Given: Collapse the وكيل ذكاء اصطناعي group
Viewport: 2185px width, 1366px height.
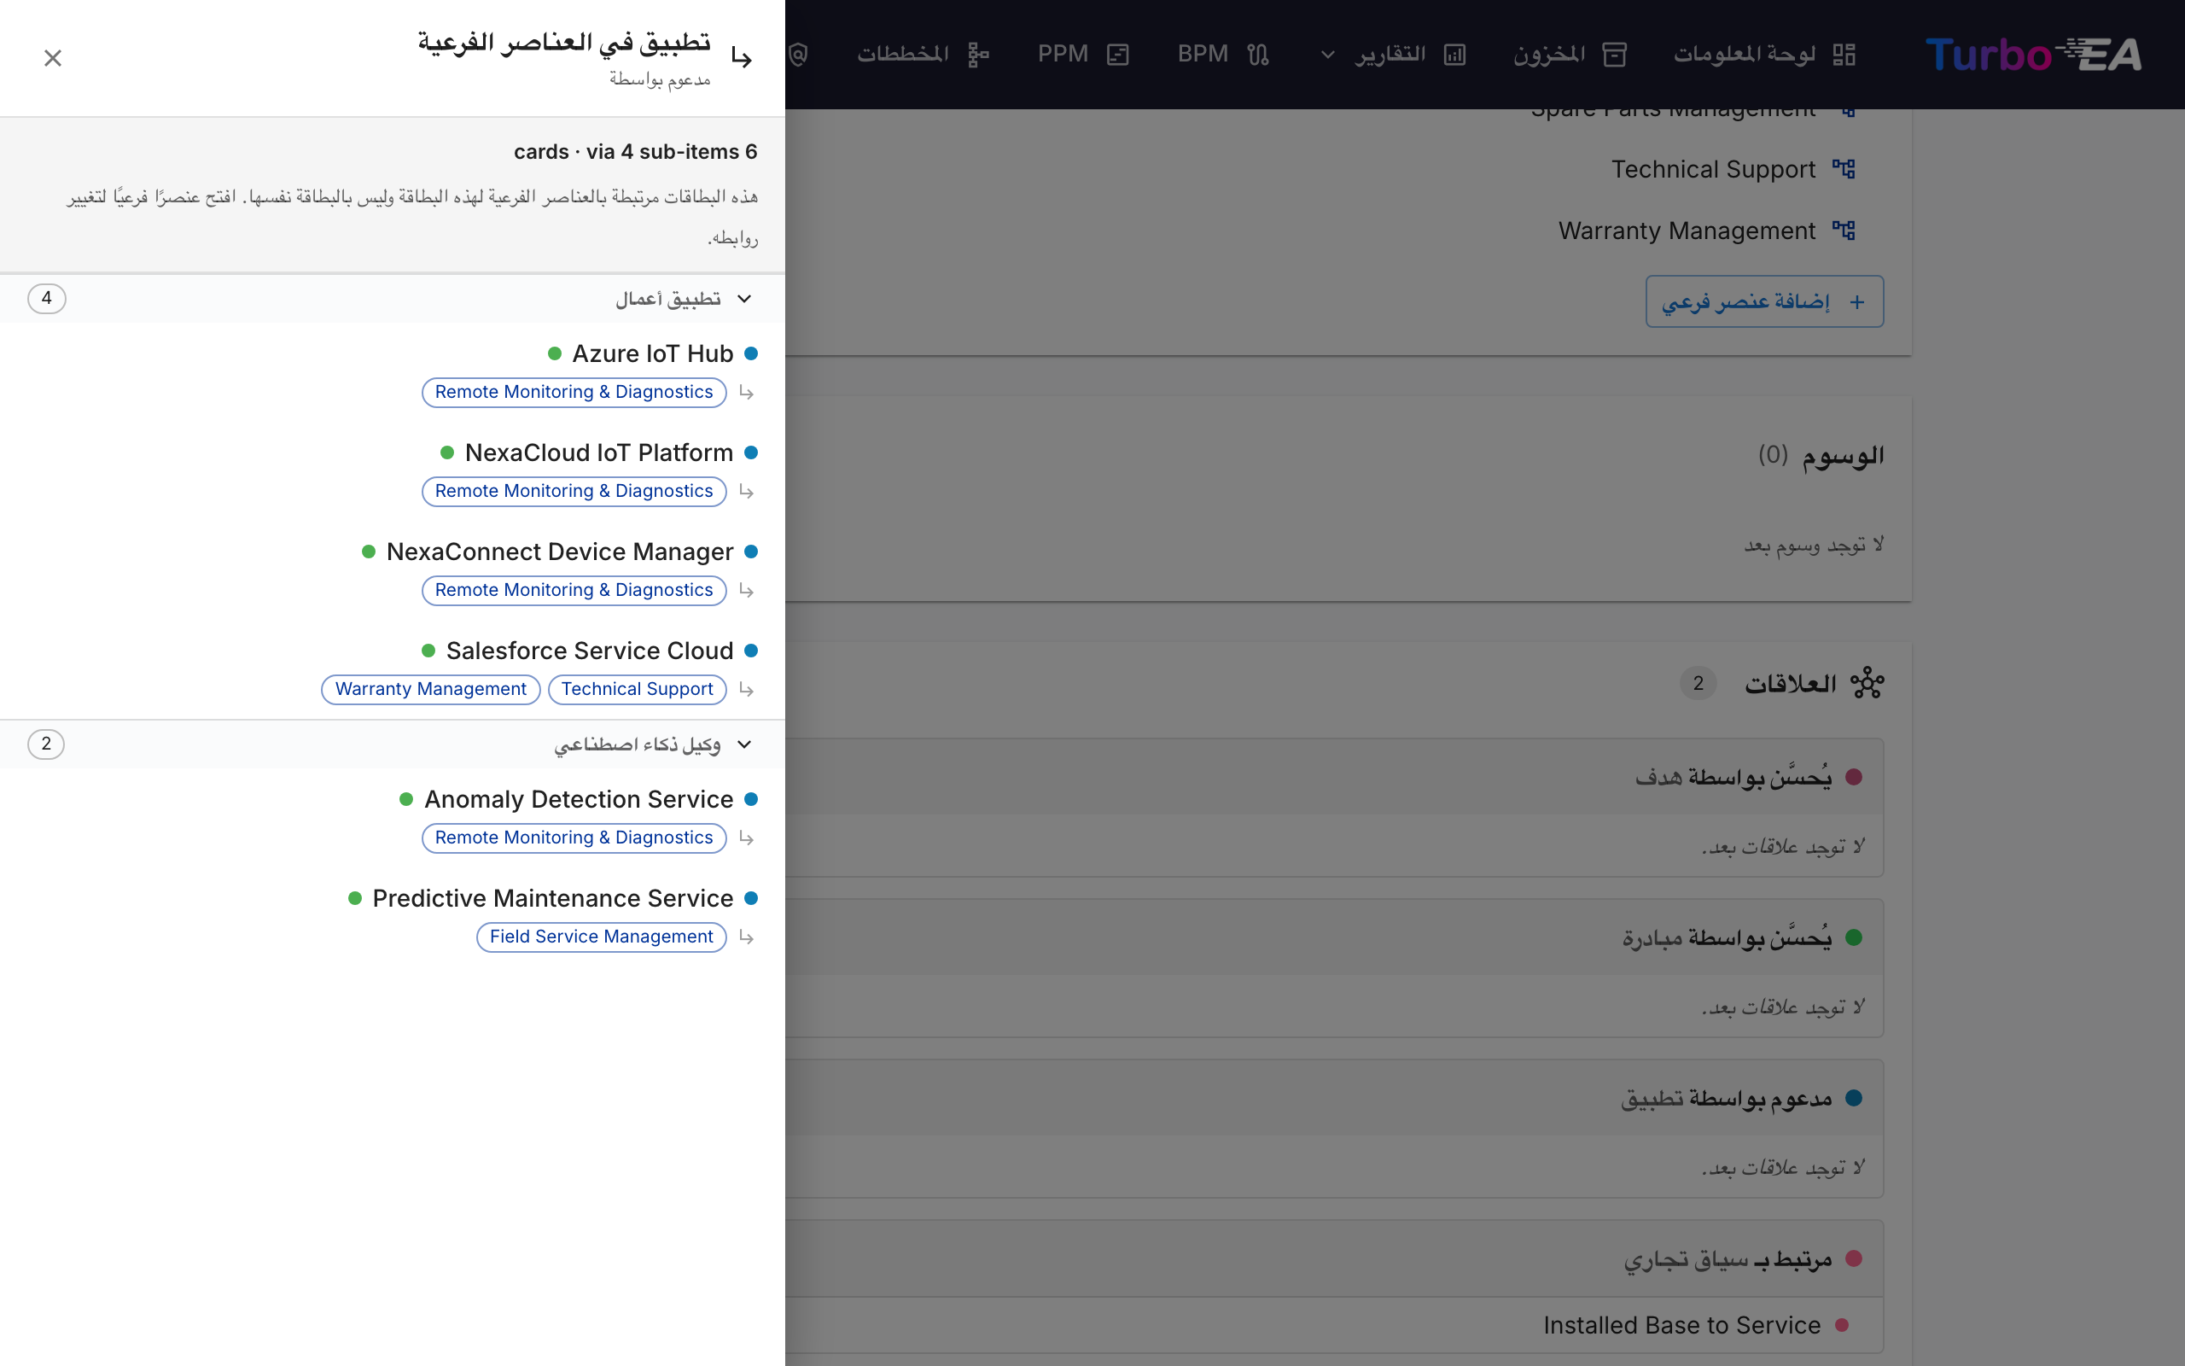Looking at the screenshot, I should point(744,744).
